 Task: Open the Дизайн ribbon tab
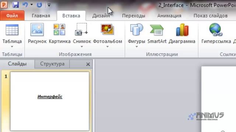click(101, 15)
